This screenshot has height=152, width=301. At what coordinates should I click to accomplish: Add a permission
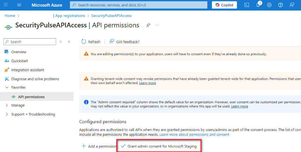point(99,146)
